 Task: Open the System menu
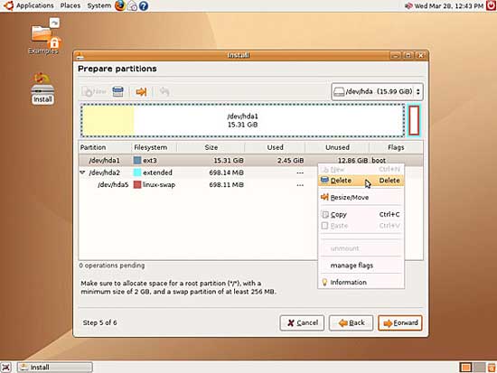click(x=99, y=5)
